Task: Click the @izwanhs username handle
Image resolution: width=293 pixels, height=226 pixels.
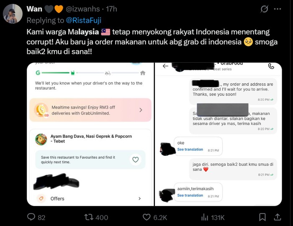Action: (83, 9)
